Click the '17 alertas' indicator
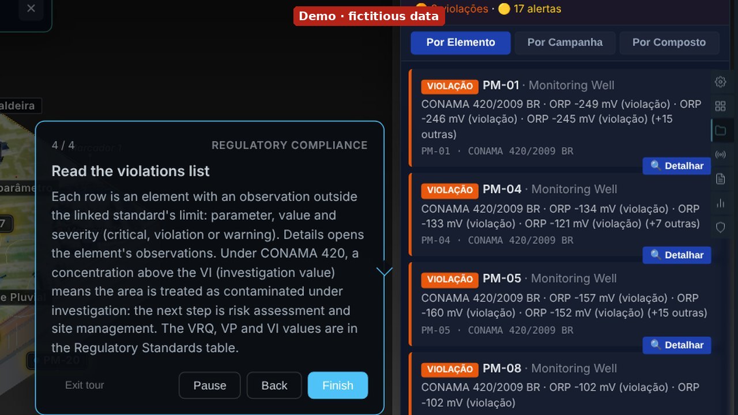 (x=529, y=9)
